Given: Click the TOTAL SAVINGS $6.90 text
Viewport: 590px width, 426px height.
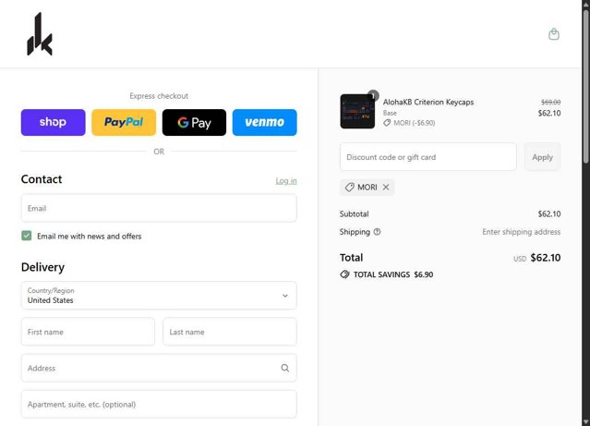Looking at the screenshot, I should pyautogui.click(x=393, y=274).
